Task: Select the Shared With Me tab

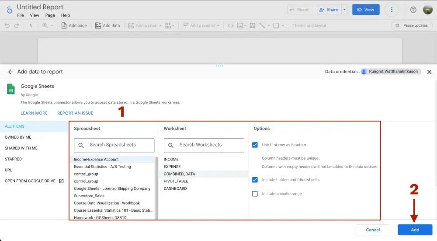Action: pos(21,148)
